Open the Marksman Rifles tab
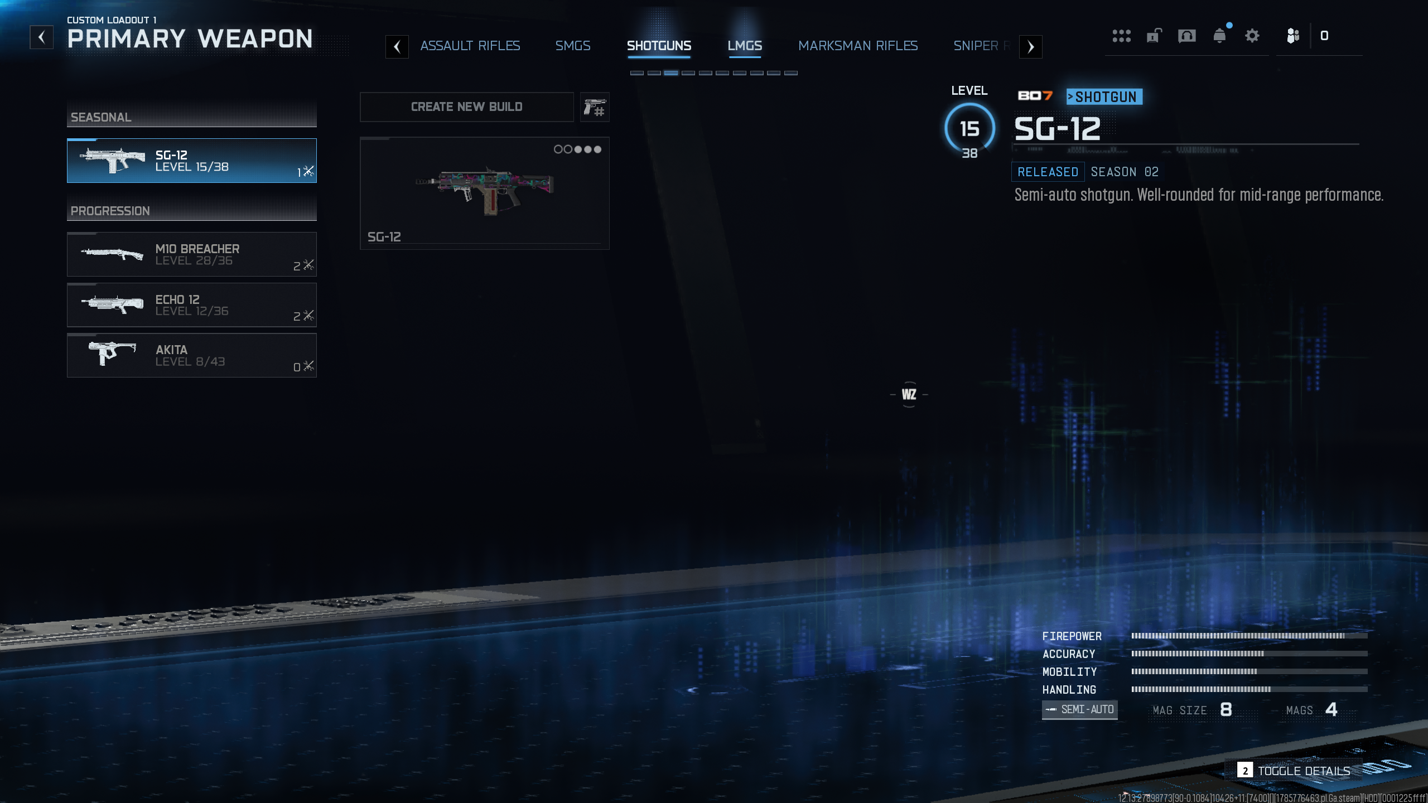 tap(858, 46)
